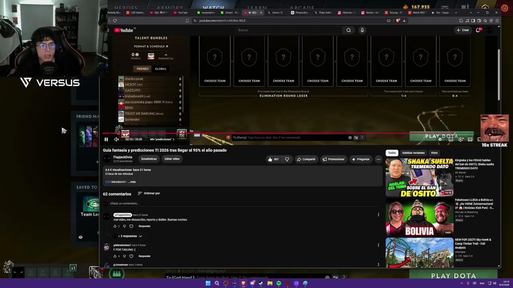The image size is (513, 288).
Task: Reply to the Maradoniano1 comment
Action: point(145,256)
